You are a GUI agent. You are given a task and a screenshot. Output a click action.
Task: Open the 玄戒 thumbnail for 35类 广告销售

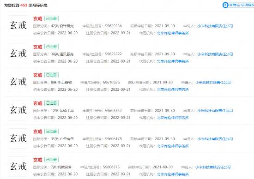(x=18, y=138)
